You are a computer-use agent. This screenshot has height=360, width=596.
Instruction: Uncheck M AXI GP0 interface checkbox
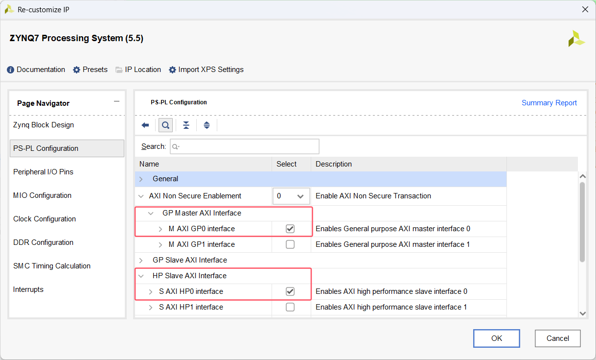coord(290,229)
